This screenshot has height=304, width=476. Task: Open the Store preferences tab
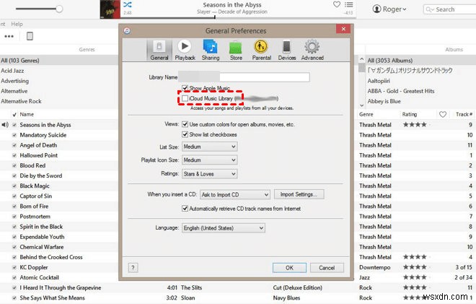tap(236, 50)
